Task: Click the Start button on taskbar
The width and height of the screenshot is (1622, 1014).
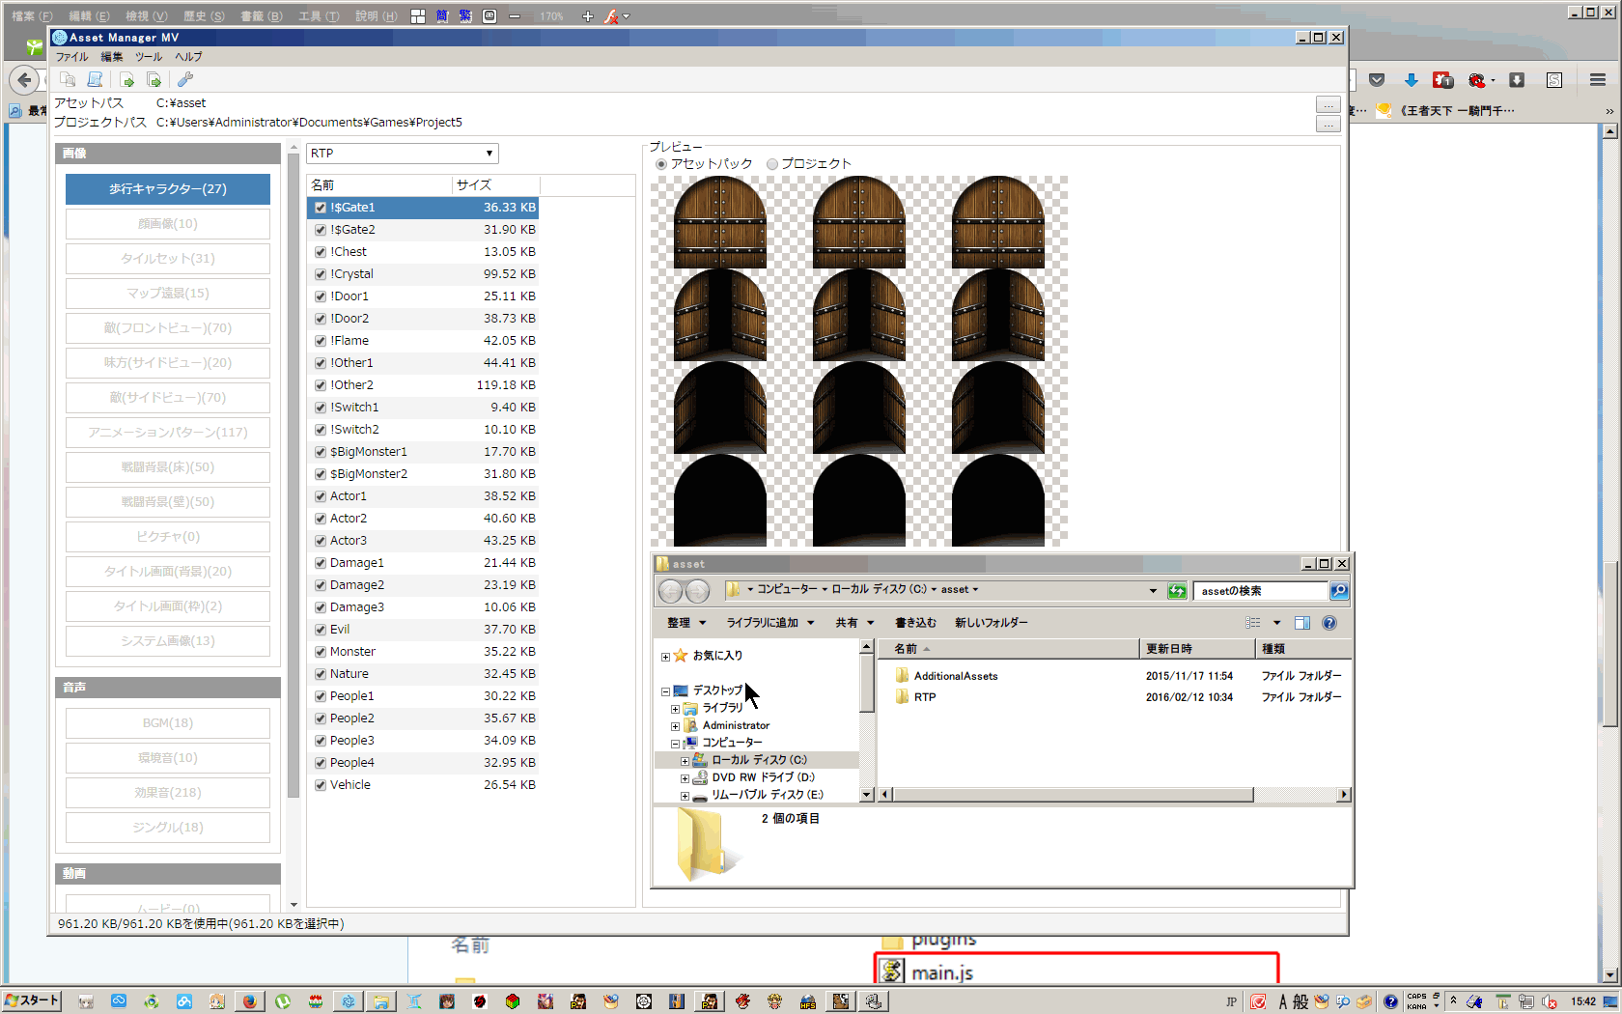Action: (31, 1000)
